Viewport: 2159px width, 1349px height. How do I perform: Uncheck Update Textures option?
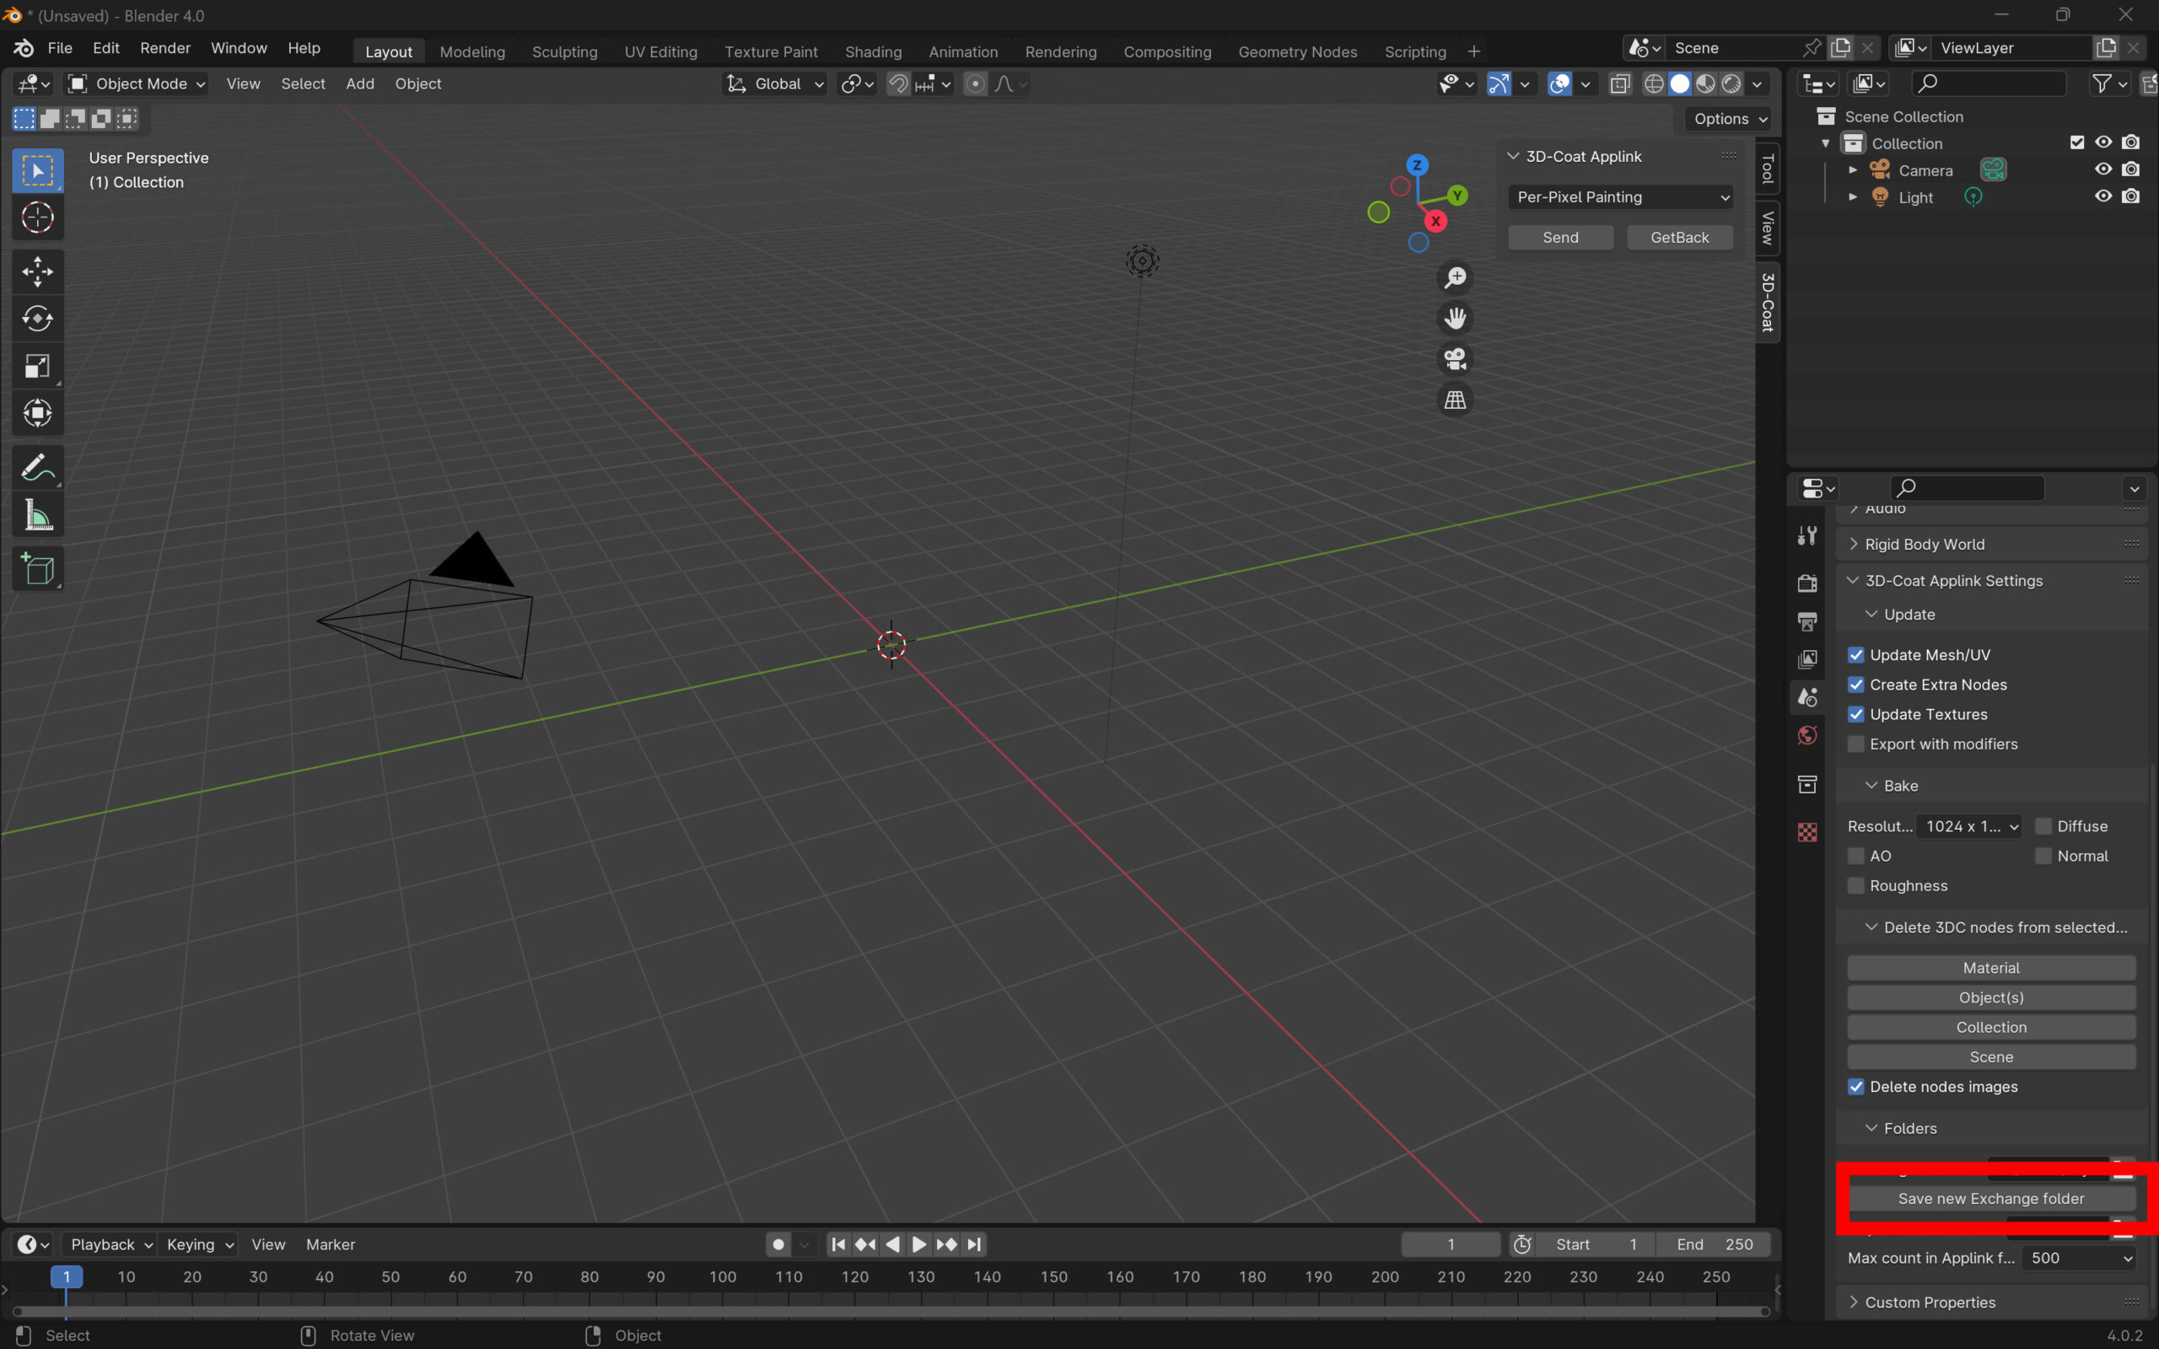click(x=1856, y=715)
